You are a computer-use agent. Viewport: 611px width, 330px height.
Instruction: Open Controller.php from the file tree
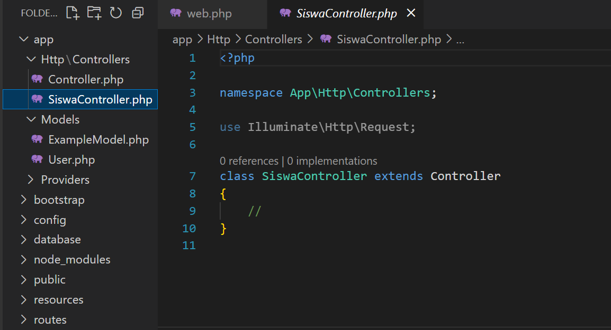click(x=85, y=80)
